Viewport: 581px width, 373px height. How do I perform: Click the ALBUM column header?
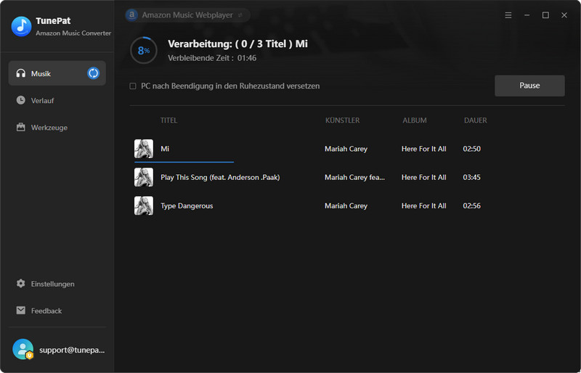(x=415, y=120)
